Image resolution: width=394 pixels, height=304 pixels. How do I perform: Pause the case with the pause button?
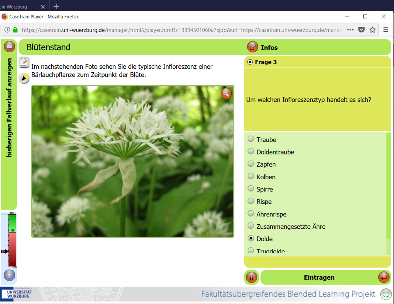point(251,277)
